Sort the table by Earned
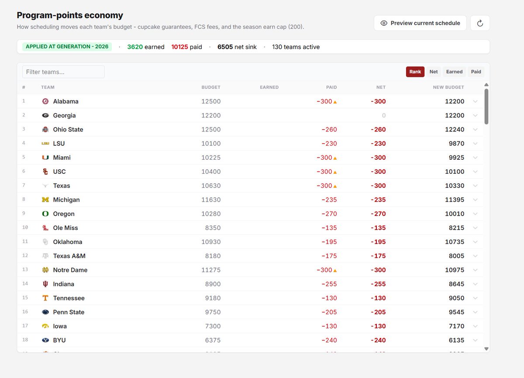524x378 pixels. click(x=454, y=72)
